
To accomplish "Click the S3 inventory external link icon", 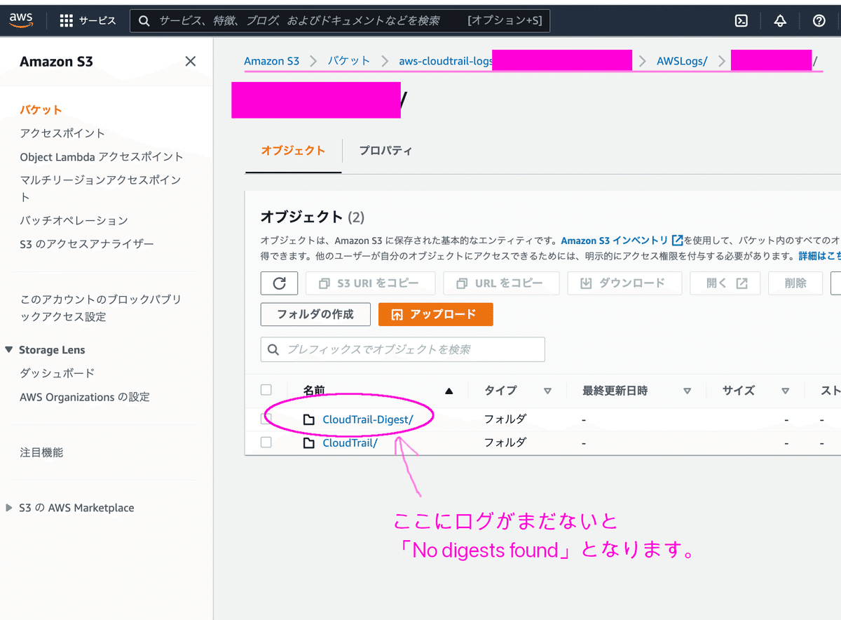I will click(x=677, y=240).
